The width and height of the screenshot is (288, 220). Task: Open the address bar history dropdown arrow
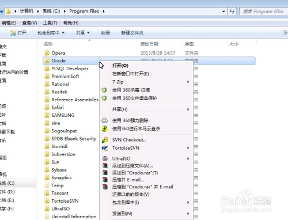click(223, 12)
